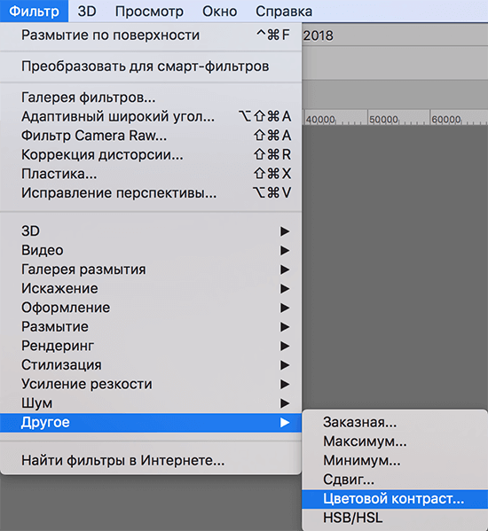
Task: Expand the 3D filter submenu item
Action: coord(151,231)
